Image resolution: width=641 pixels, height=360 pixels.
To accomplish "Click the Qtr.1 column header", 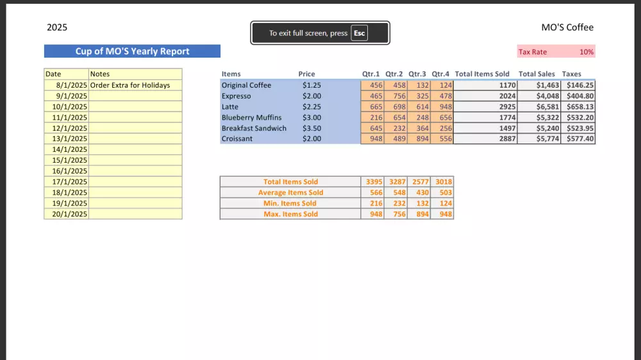I will coord(370,74).
